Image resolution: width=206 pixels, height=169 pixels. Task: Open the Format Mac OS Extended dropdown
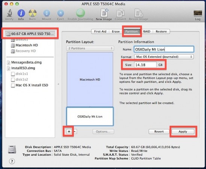point(164,57)
